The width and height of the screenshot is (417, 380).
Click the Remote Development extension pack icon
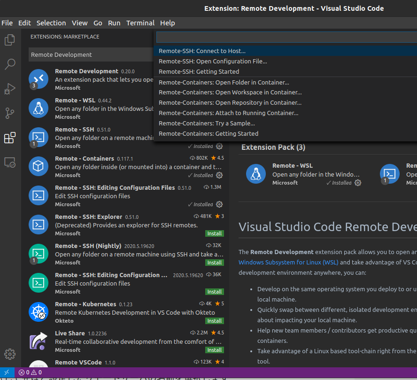[39, 79]
